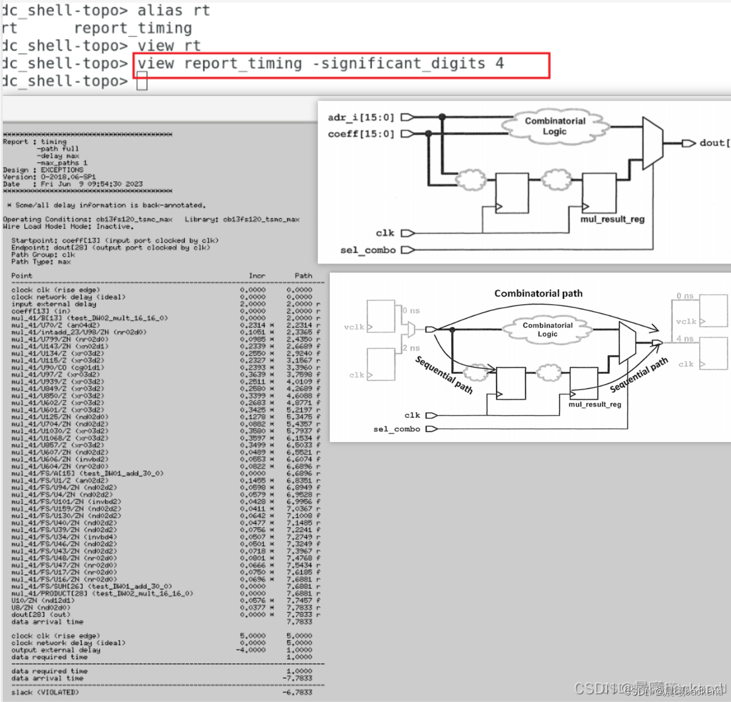The image size is (731, 702).
Task: Click the Combinatorial Logic cloud in the lower diagram
Action: [x=548, y=330]
